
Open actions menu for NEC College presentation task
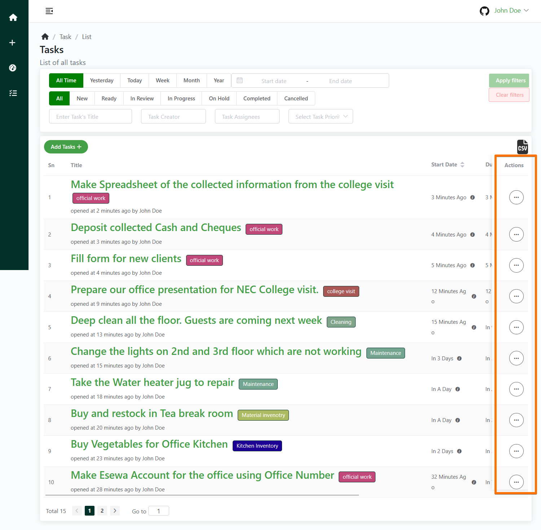point(516,296)
